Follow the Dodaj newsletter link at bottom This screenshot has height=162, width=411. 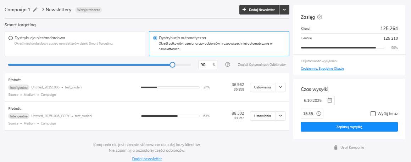(147, 159)
